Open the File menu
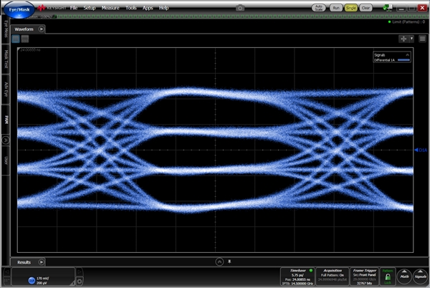The height and width of the screenshot is (288, 430). pos(74,7)
